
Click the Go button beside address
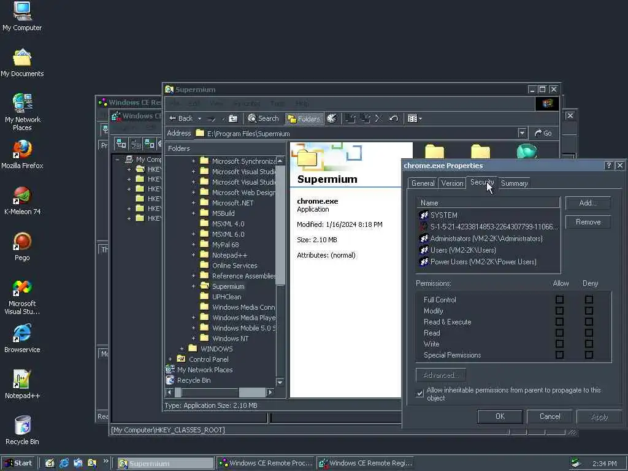pos(543,133)
